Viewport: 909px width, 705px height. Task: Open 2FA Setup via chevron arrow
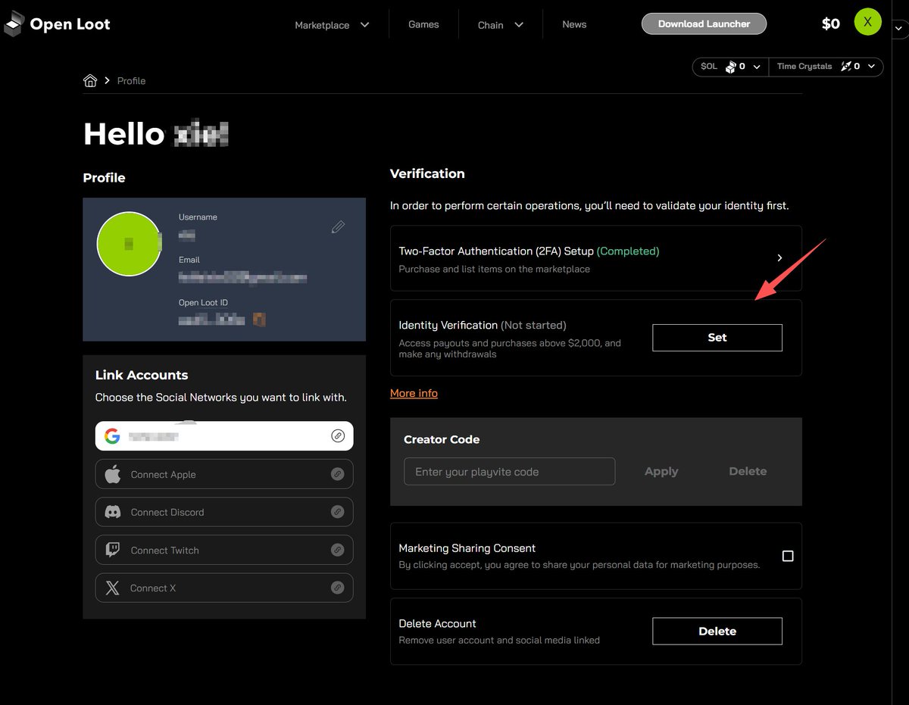(780, 258)
